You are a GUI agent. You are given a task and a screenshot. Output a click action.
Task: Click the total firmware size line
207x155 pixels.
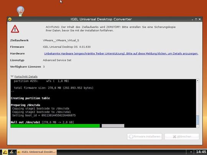pos(54,88)
